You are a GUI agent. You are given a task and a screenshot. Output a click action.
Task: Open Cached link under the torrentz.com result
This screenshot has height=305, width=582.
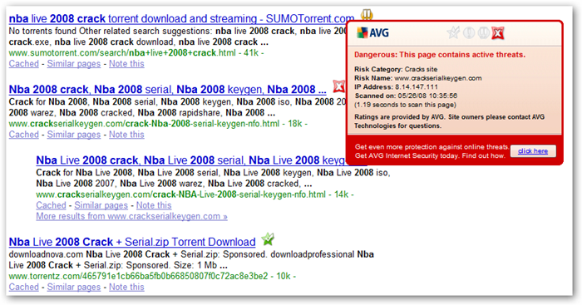(x=24, y=288)
